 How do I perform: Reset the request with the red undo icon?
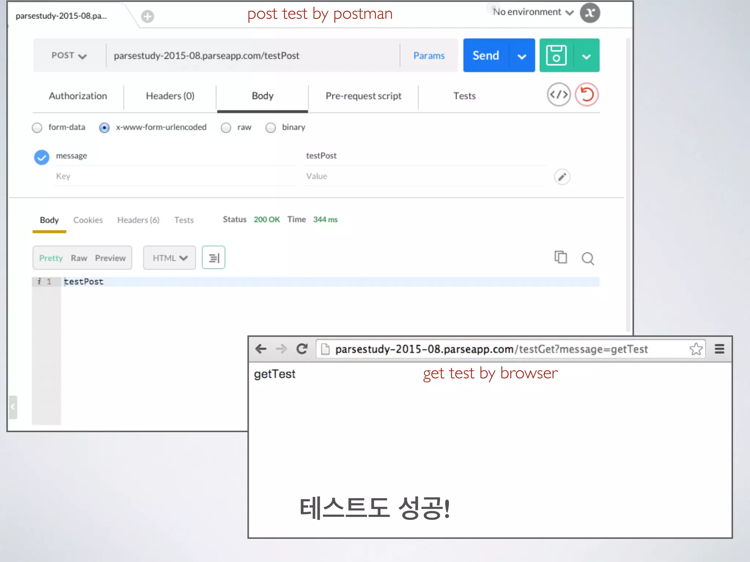click(x=587, y=95)
